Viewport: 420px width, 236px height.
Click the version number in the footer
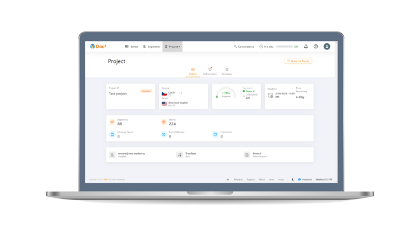coord(324,180)
